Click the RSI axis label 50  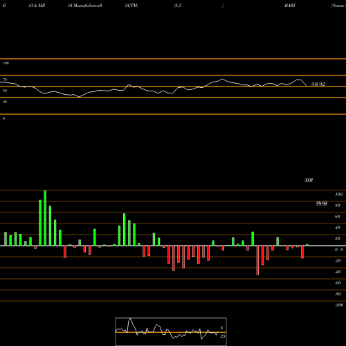tap(5, 91)
